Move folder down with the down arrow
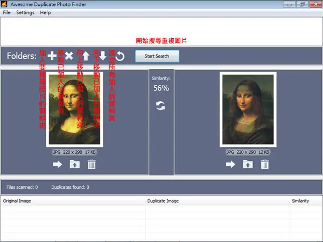The width and height of the screenshot is (323, 242). (103, 56)
